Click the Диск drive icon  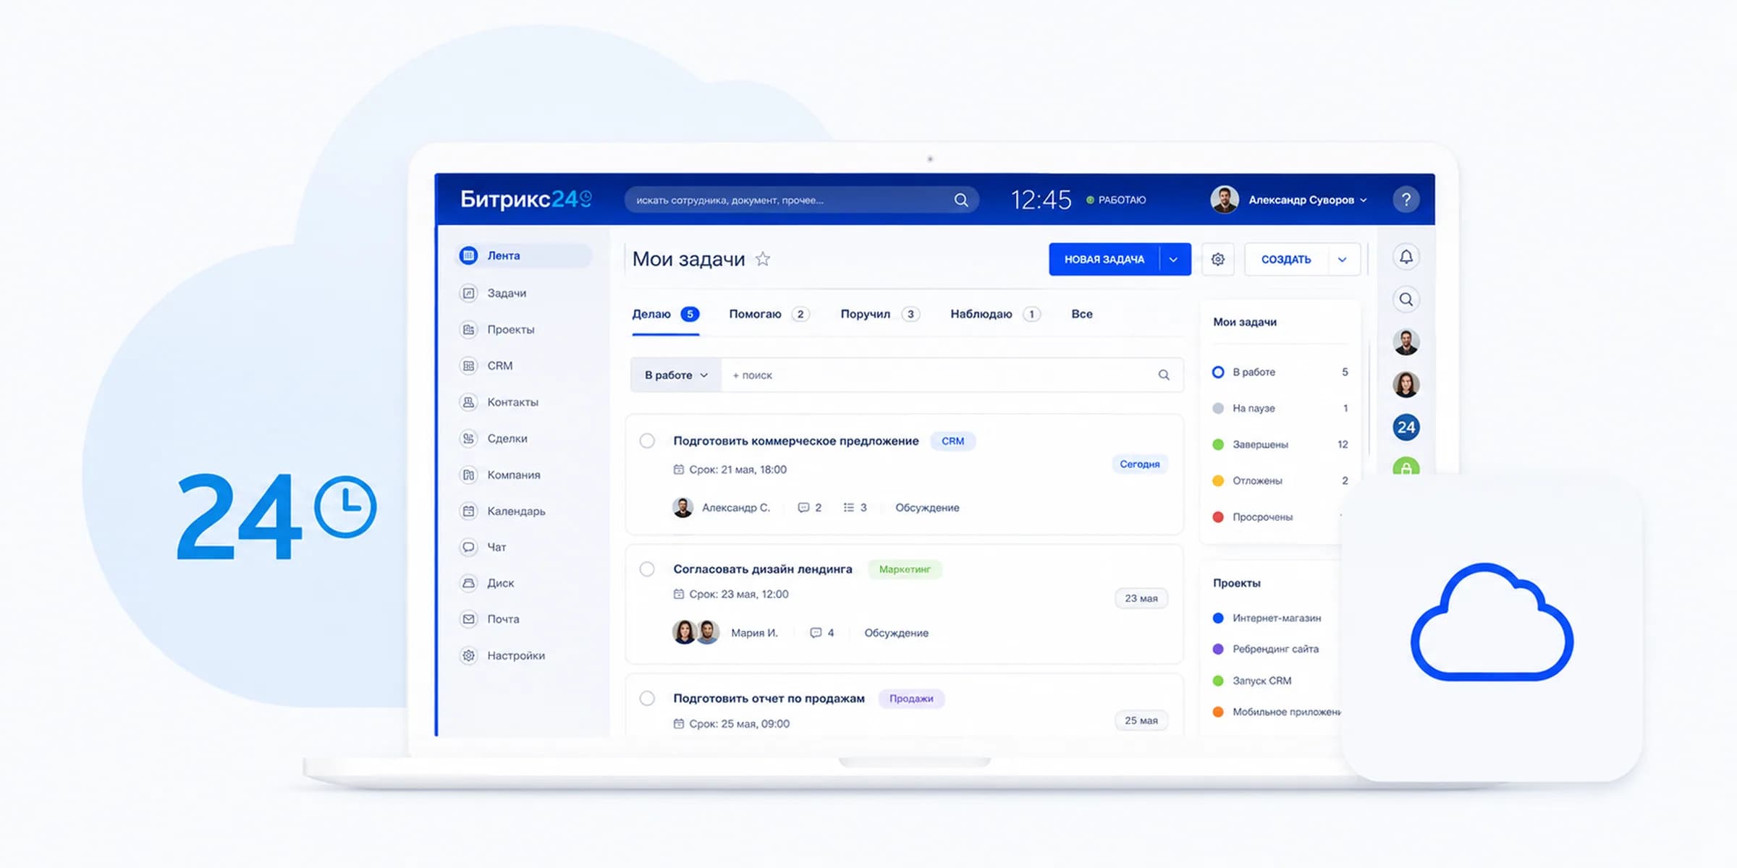pyautogui.click(x=469, y=583)
